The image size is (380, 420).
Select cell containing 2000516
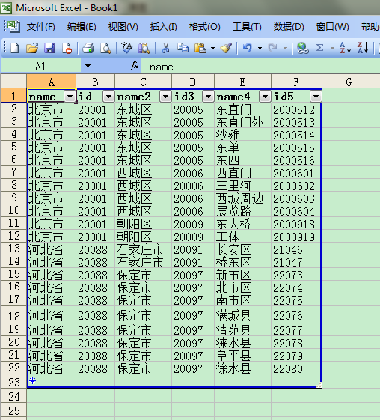pos(295,160)
